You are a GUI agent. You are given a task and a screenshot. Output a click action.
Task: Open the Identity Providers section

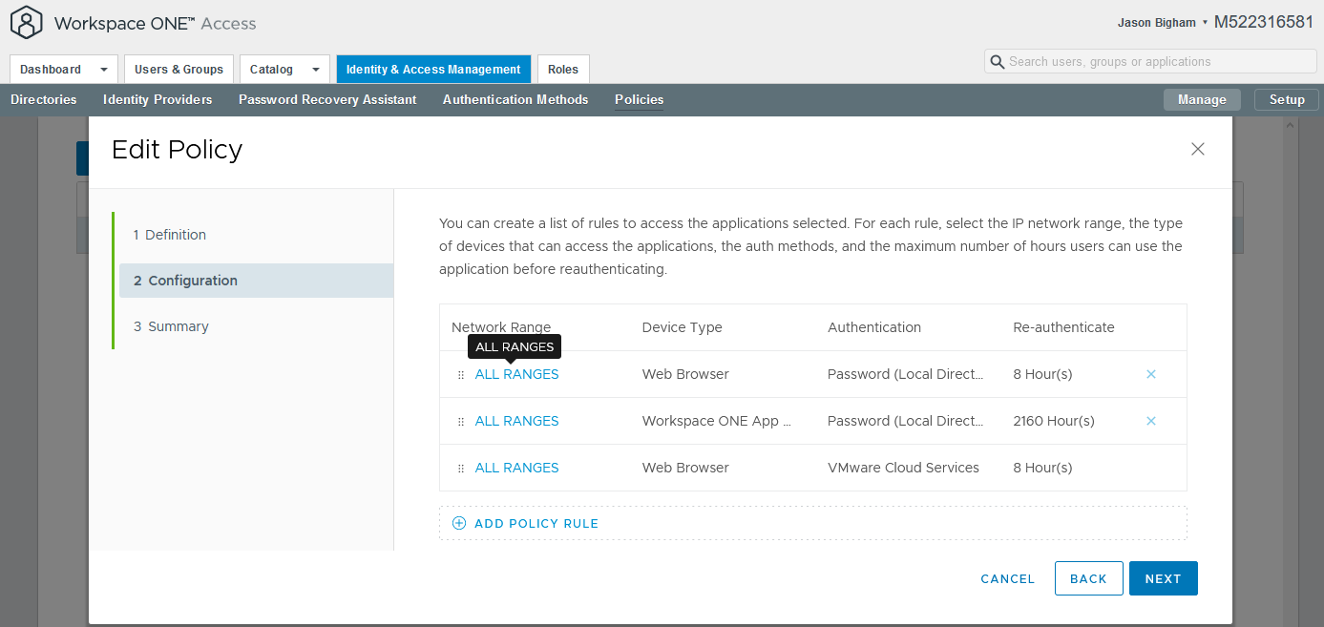pyautogui.click(x=157, y=99)
